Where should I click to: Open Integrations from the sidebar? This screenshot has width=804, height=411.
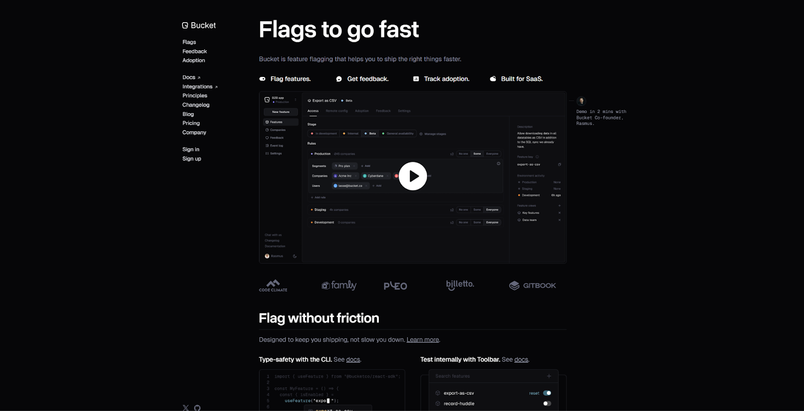pos(200,86)
